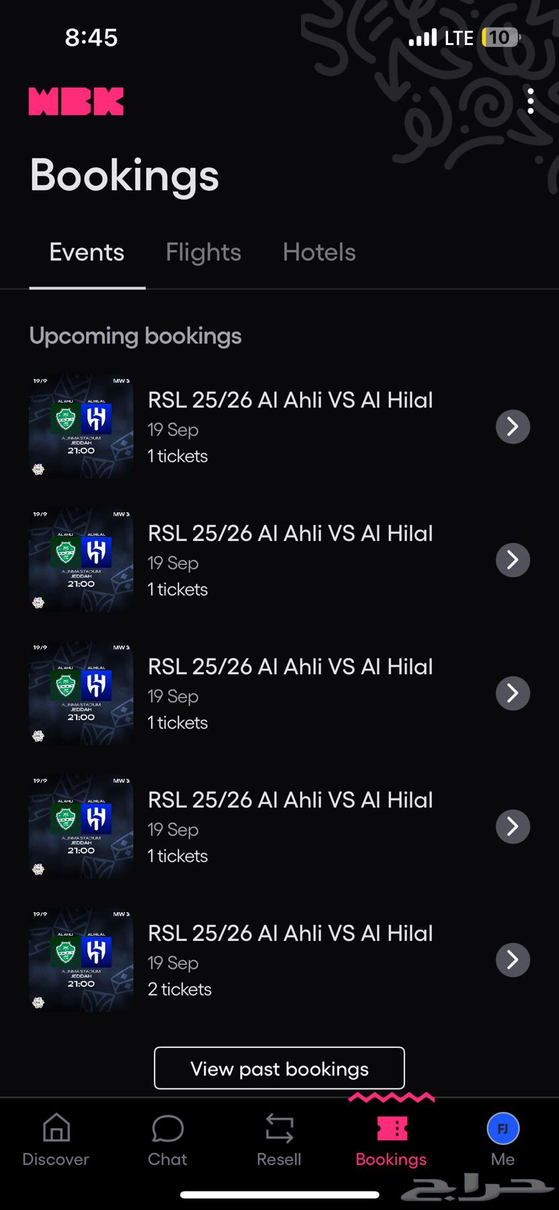Select the Bookings ticket icon
The height and width of the screenshot is (1210, 559).
(391, 1129)
